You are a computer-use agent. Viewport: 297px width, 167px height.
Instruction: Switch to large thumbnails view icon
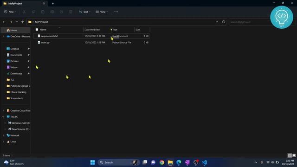294,155
